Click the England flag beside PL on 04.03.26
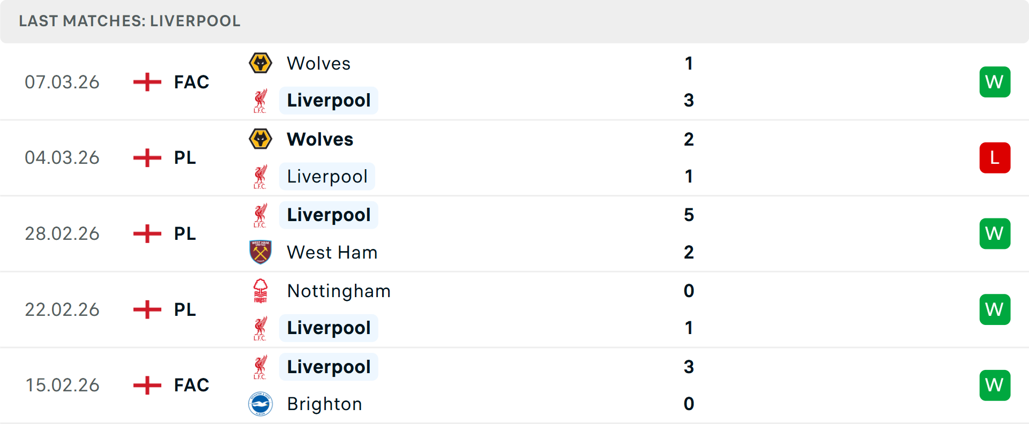The image size is (1029, 424). (146, 157)
